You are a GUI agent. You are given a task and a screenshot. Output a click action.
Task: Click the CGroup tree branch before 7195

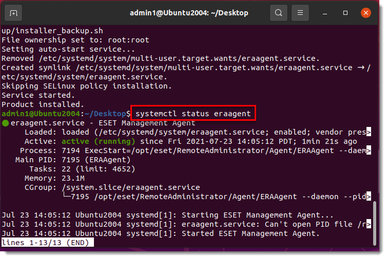pyautogui.click(x=66, y=197)
